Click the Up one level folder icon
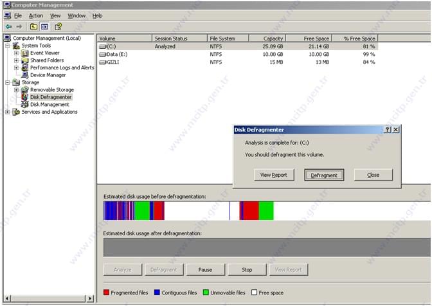This screenshot has height=306, width=432. 33,27
